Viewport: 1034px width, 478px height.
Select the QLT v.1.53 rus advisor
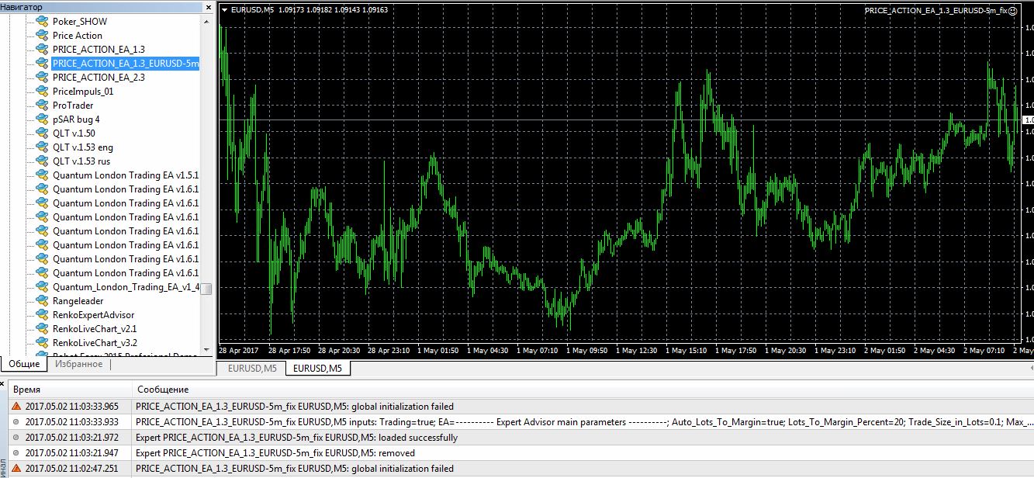(81, 161)
